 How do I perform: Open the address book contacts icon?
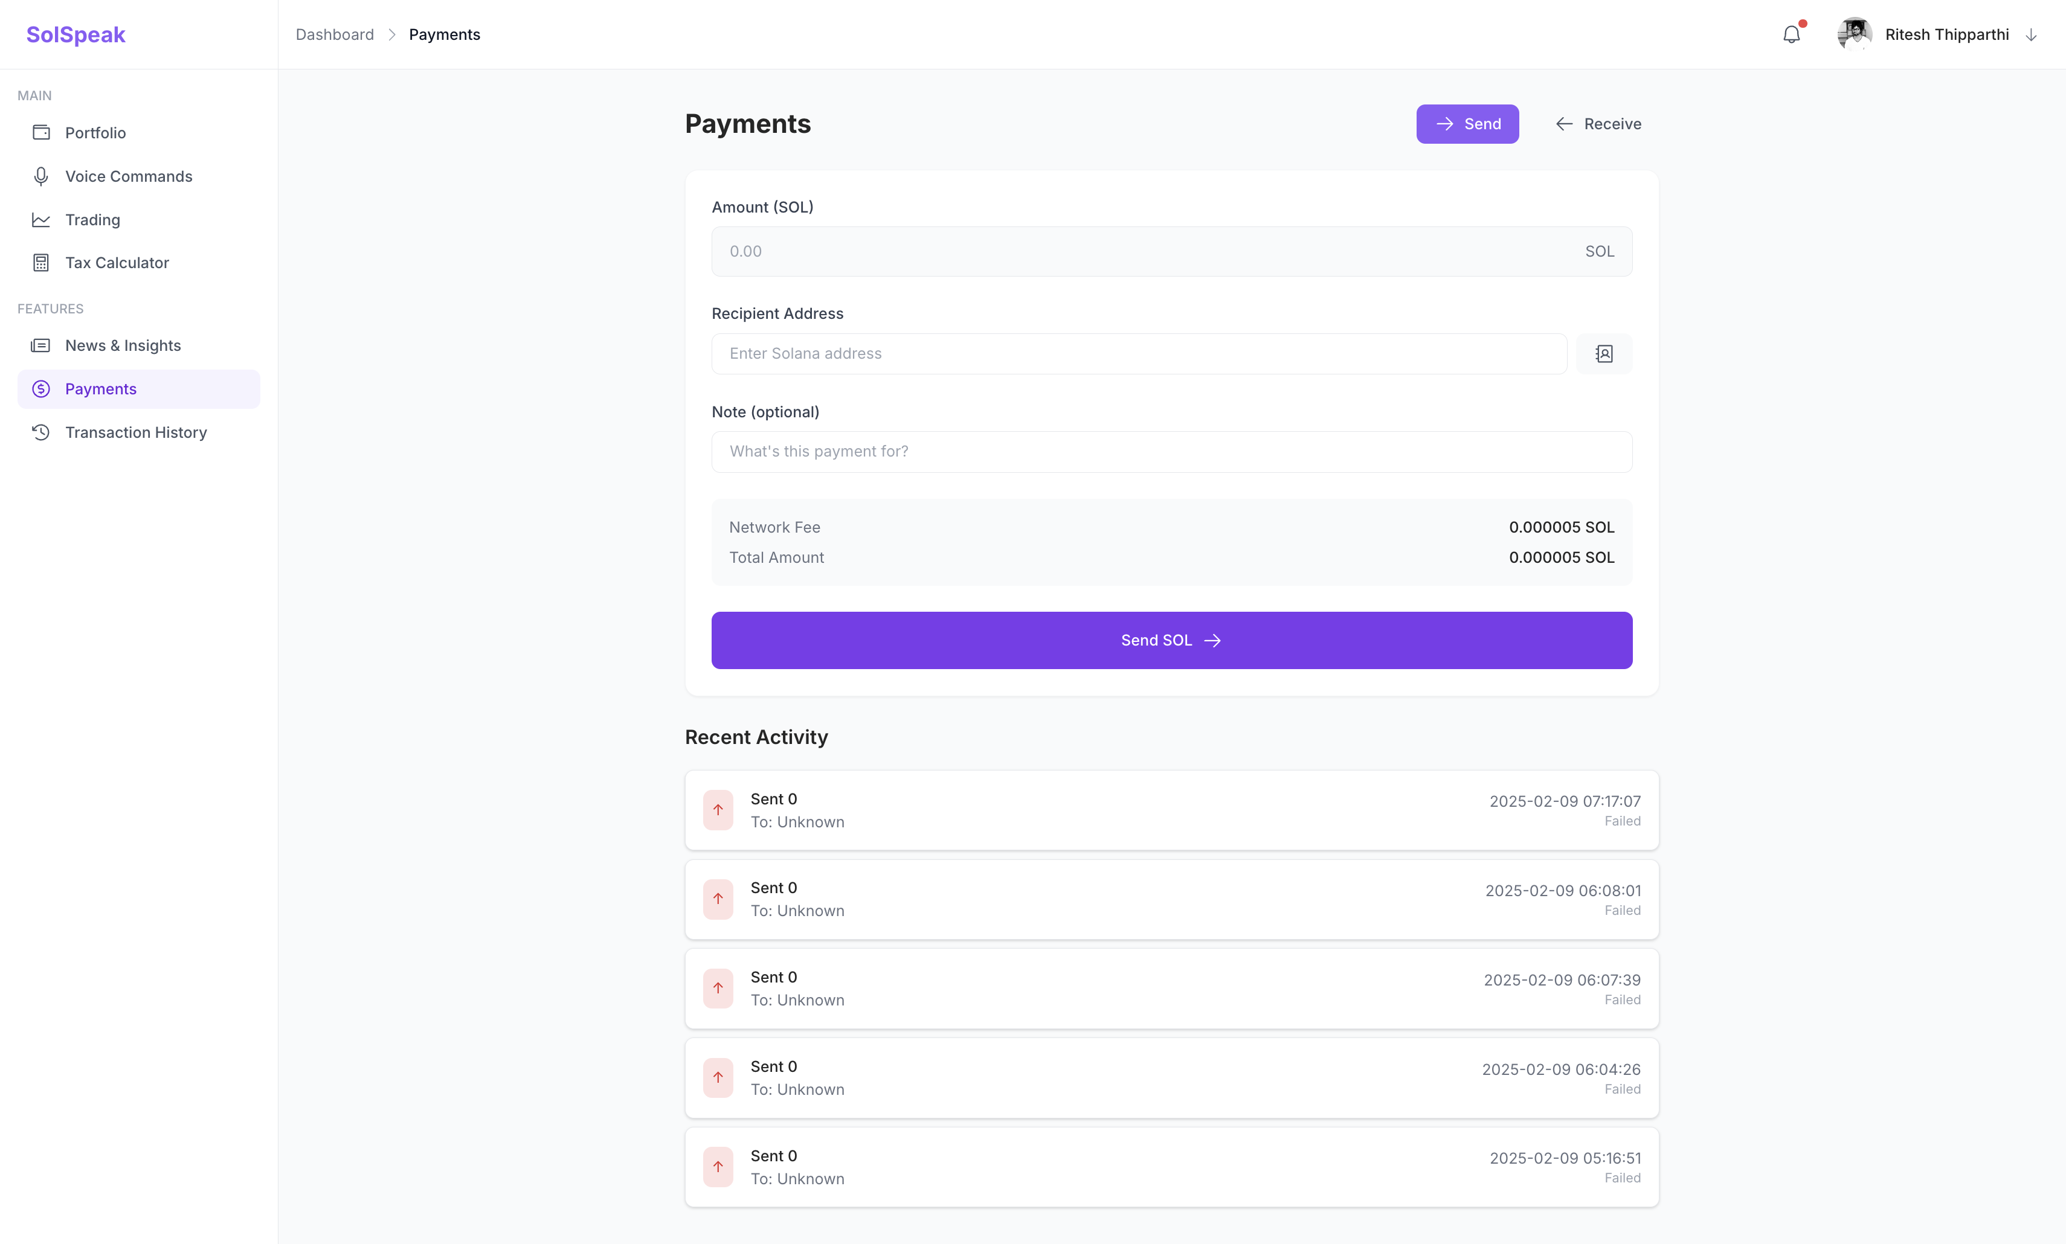point(1603,354)
